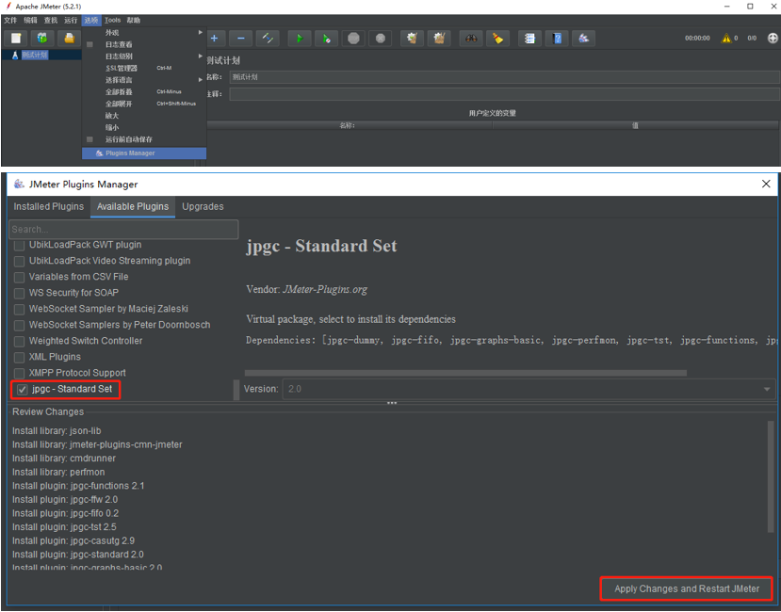Switch to the Available Plugins tab

click(133, 206)
